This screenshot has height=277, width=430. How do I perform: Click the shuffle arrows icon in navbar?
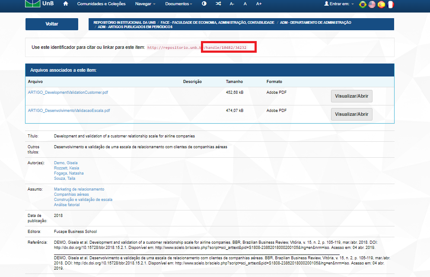(x=218, y=4)
